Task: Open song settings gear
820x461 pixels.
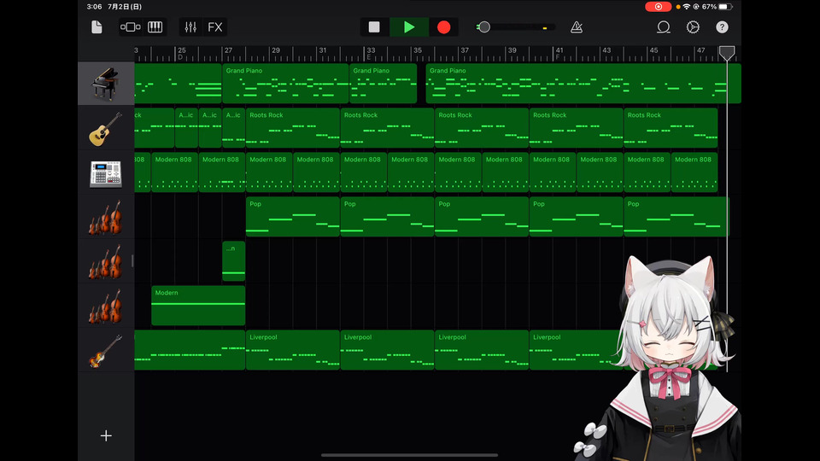Action: pos(693,27)
